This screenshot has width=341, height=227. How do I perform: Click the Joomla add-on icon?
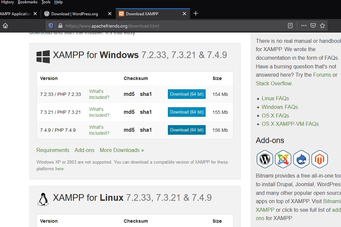click(283, 159)
